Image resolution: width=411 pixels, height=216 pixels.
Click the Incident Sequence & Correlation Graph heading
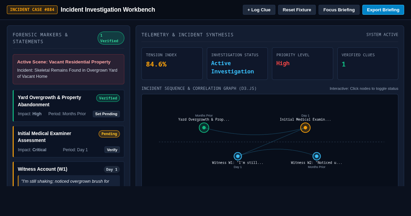(199, 88)
